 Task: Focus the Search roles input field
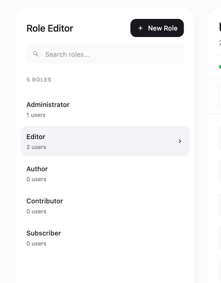point(105,54)
